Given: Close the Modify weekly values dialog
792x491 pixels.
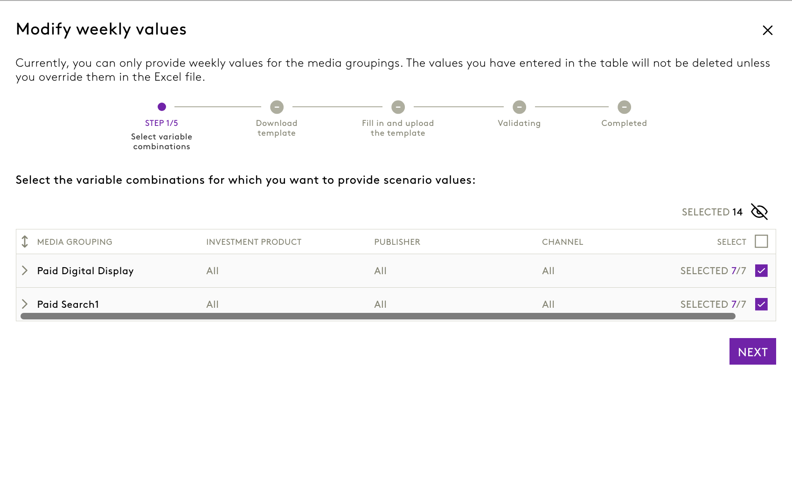Looking at the screenshot, I should click(x=767, y=30).
